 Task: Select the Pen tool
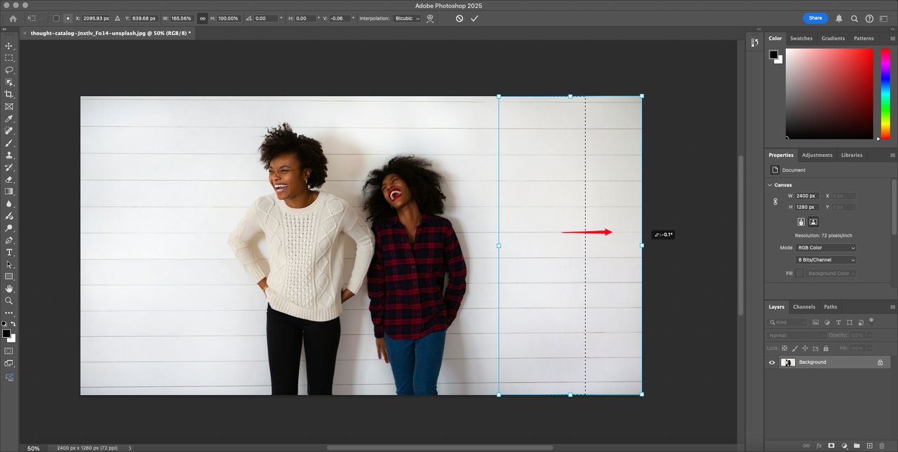click(x=9, y=240)
